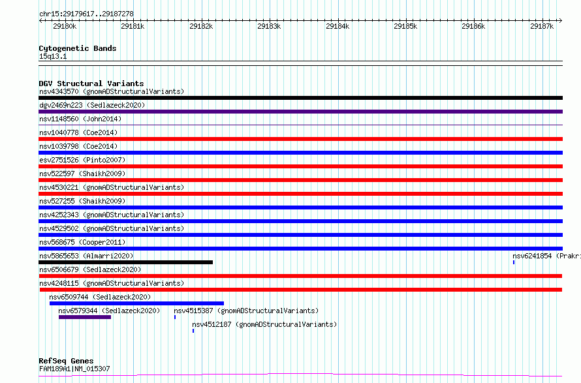The image size is (581, 383).
Task: Click the nsv6509744 (Sedlazeck2020) label
Action: tap(100, 297)
